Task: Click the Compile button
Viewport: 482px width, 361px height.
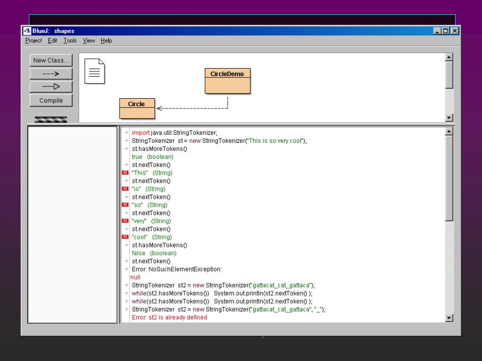Action: 51,101
